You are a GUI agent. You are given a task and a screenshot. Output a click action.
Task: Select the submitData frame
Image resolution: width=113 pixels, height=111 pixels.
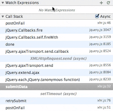pyautogui.click(x=56, y=87)
